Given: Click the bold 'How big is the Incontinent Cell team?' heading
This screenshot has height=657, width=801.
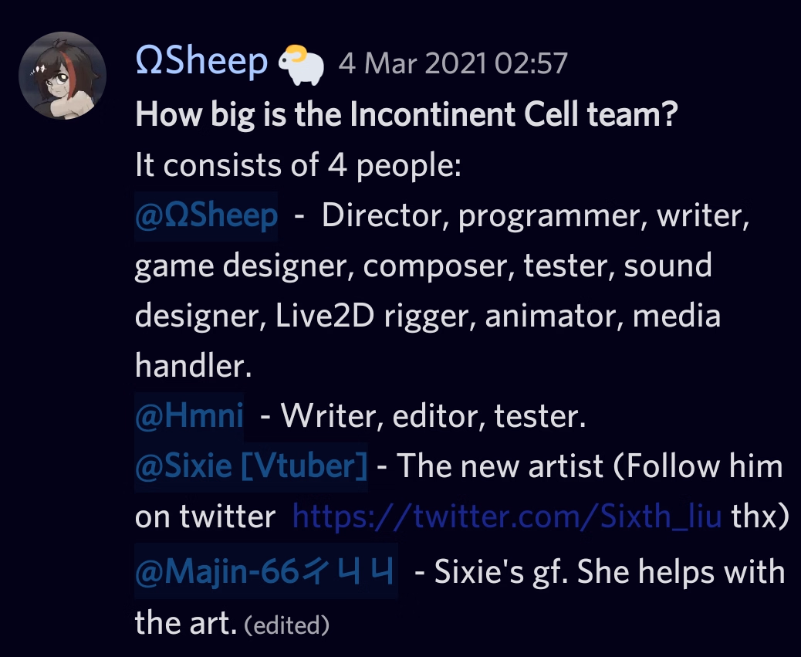Looking at the screenshot, I should (x=407, y=116).
